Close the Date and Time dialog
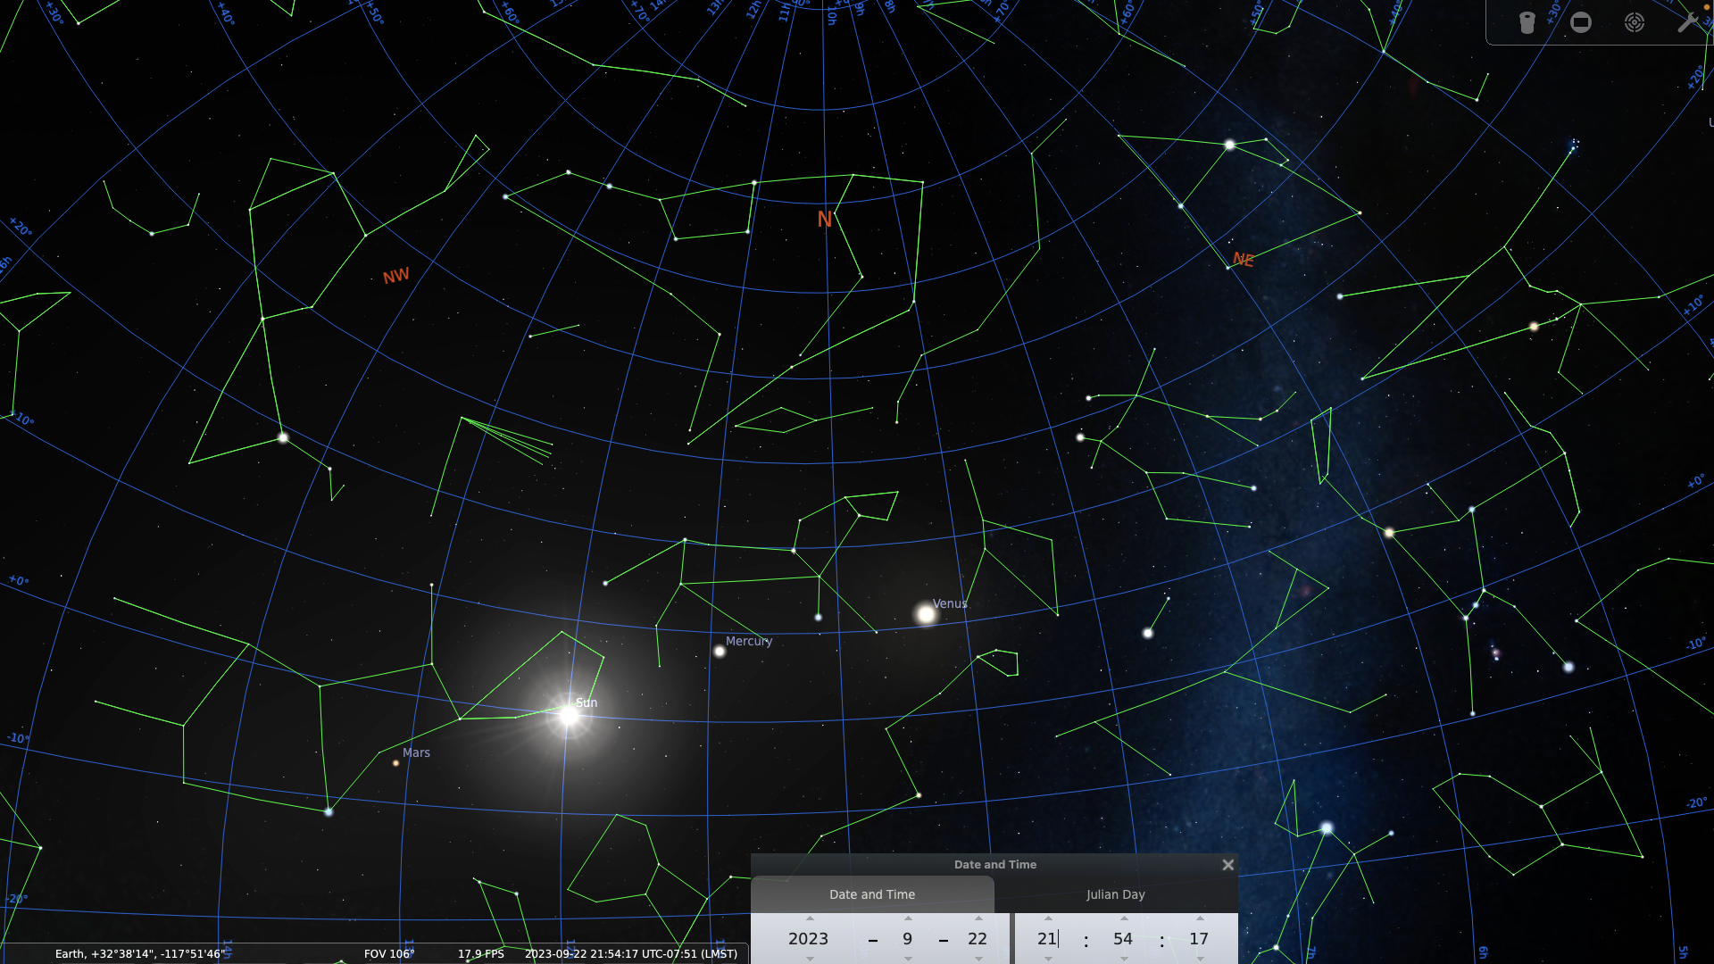The image size is (1714, 964). coord(1227,865)
